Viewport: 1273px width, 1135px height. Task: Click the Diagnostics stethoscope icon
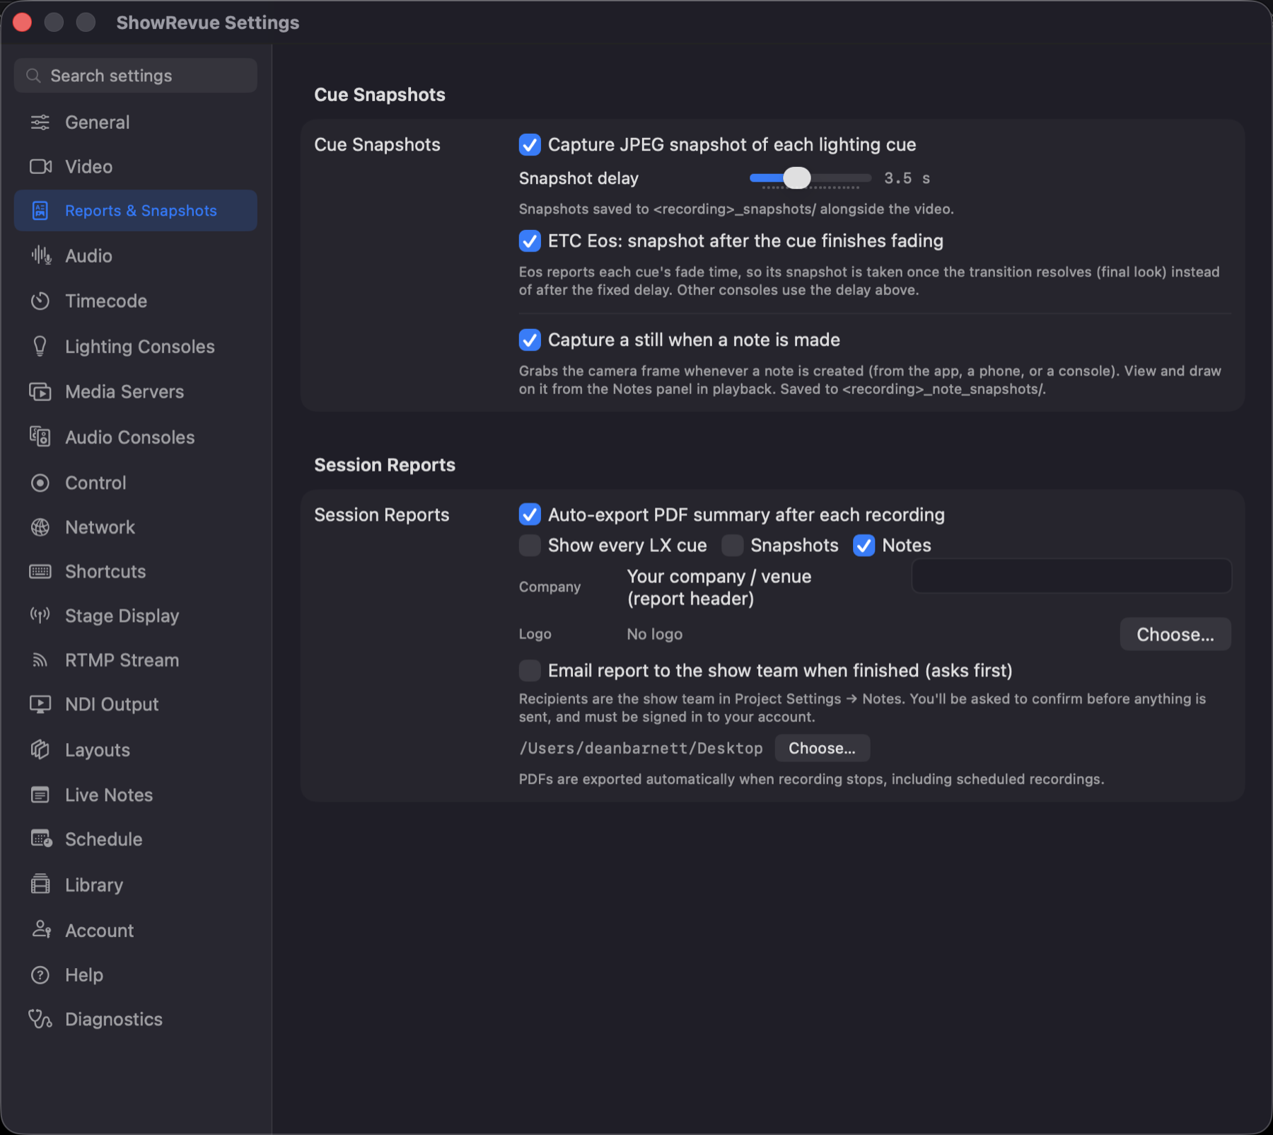(40, 1019)
